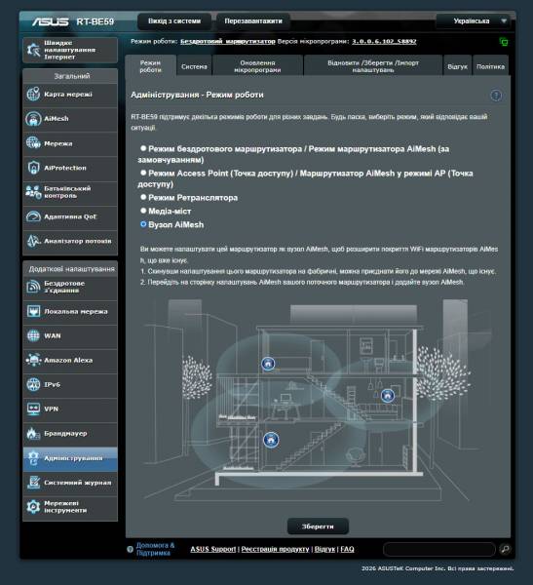This screenshot has height=585, width=533.
Task: Open Реєстрація продукту link
Action: coord(275,549)
